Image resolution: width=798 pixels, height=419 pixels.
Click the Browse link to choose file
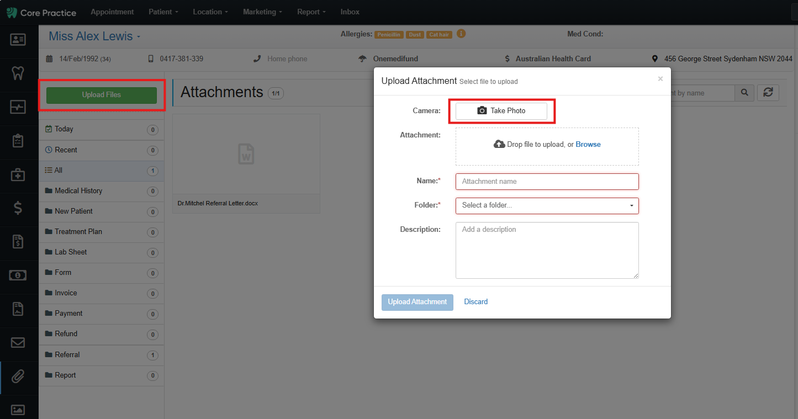click(x=588, y=145)
